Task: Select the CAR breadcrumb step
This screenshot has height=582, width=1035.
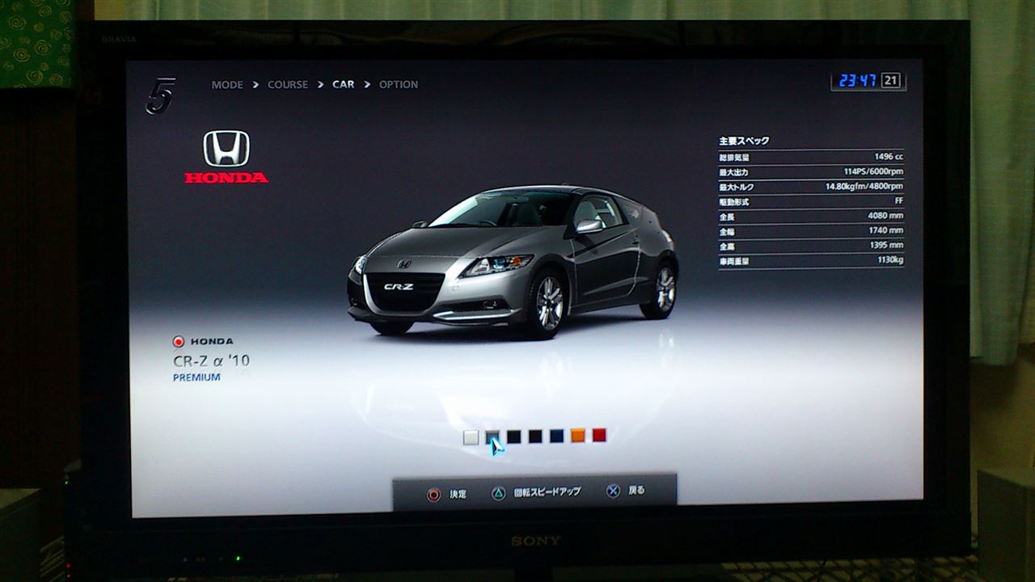Action: tap(343, 84)
